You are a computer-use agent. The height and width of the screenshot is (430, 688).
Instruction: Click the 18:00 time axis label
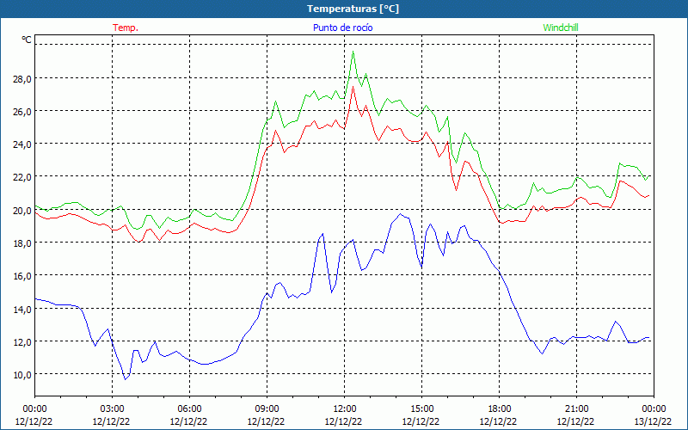coord(500,408)
